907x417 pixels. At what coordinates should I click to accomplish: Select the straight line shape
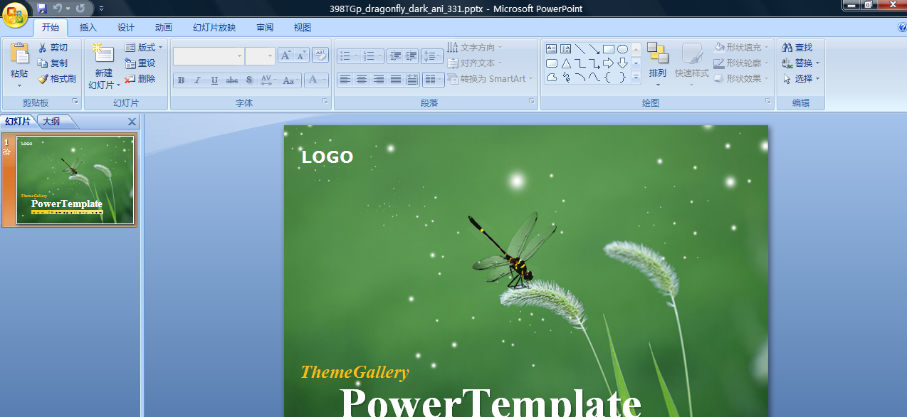[x=580, y=49]
